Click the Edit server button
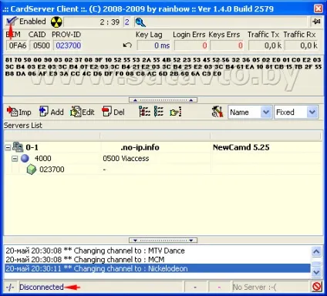 (x=83, y=112)
